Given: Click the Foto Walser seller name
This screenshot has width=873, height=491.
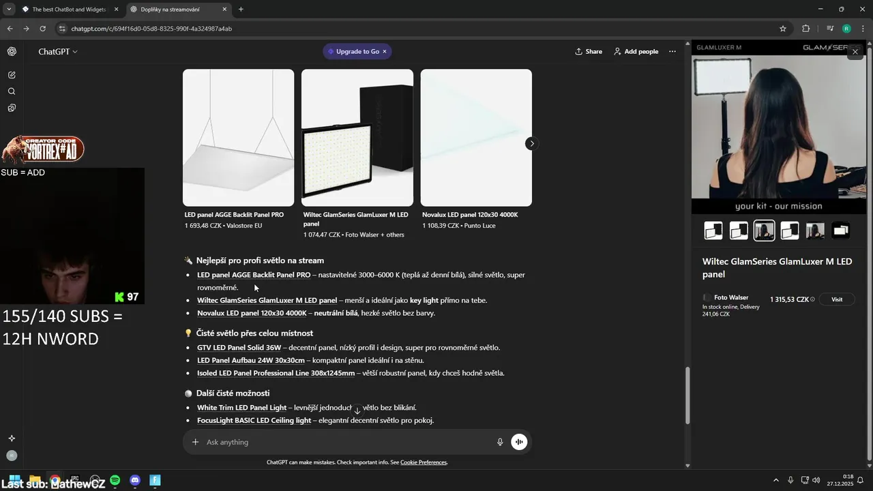Looking at the screenshot, I should pos(731,297).
